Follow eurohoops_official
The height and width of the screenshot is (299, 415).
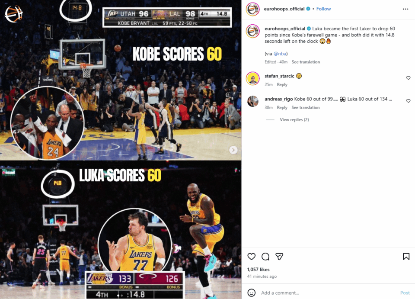tap(323, 9)
